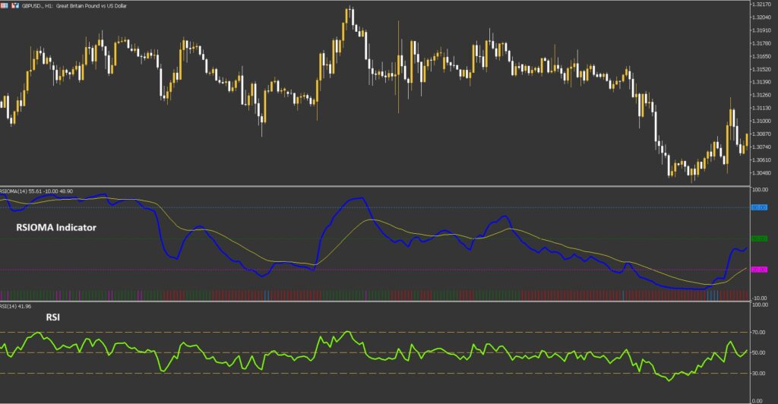Click the grid icon left of chart title
The width and height of the screenshot is (778, 404).
pyautogui.click(x=5, y=4)
